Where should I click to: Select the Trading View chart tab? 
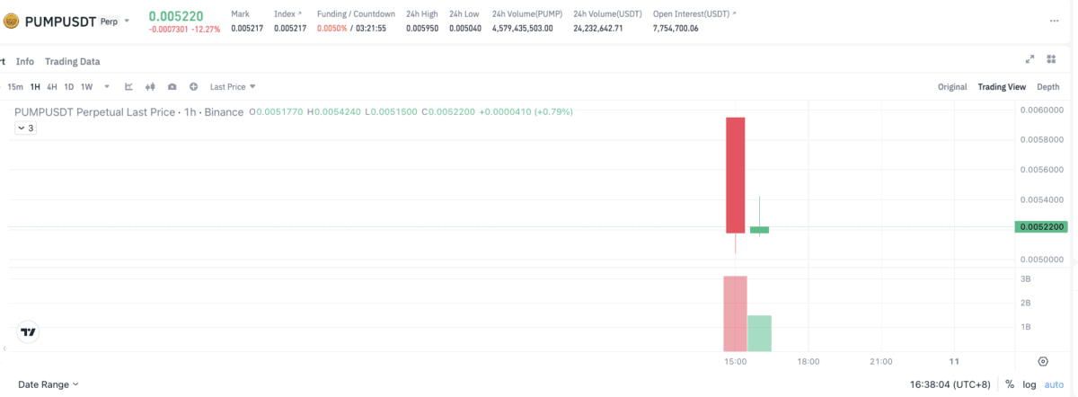1002,87
